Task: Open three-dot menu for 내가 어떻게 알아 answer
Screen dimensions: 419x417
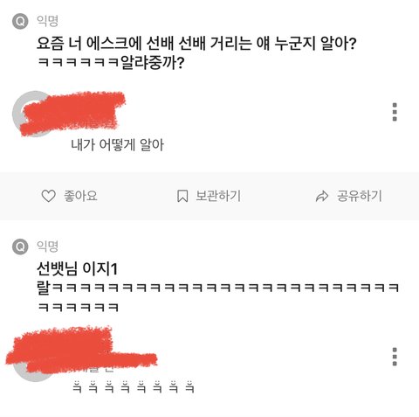Action: [395, 112]
